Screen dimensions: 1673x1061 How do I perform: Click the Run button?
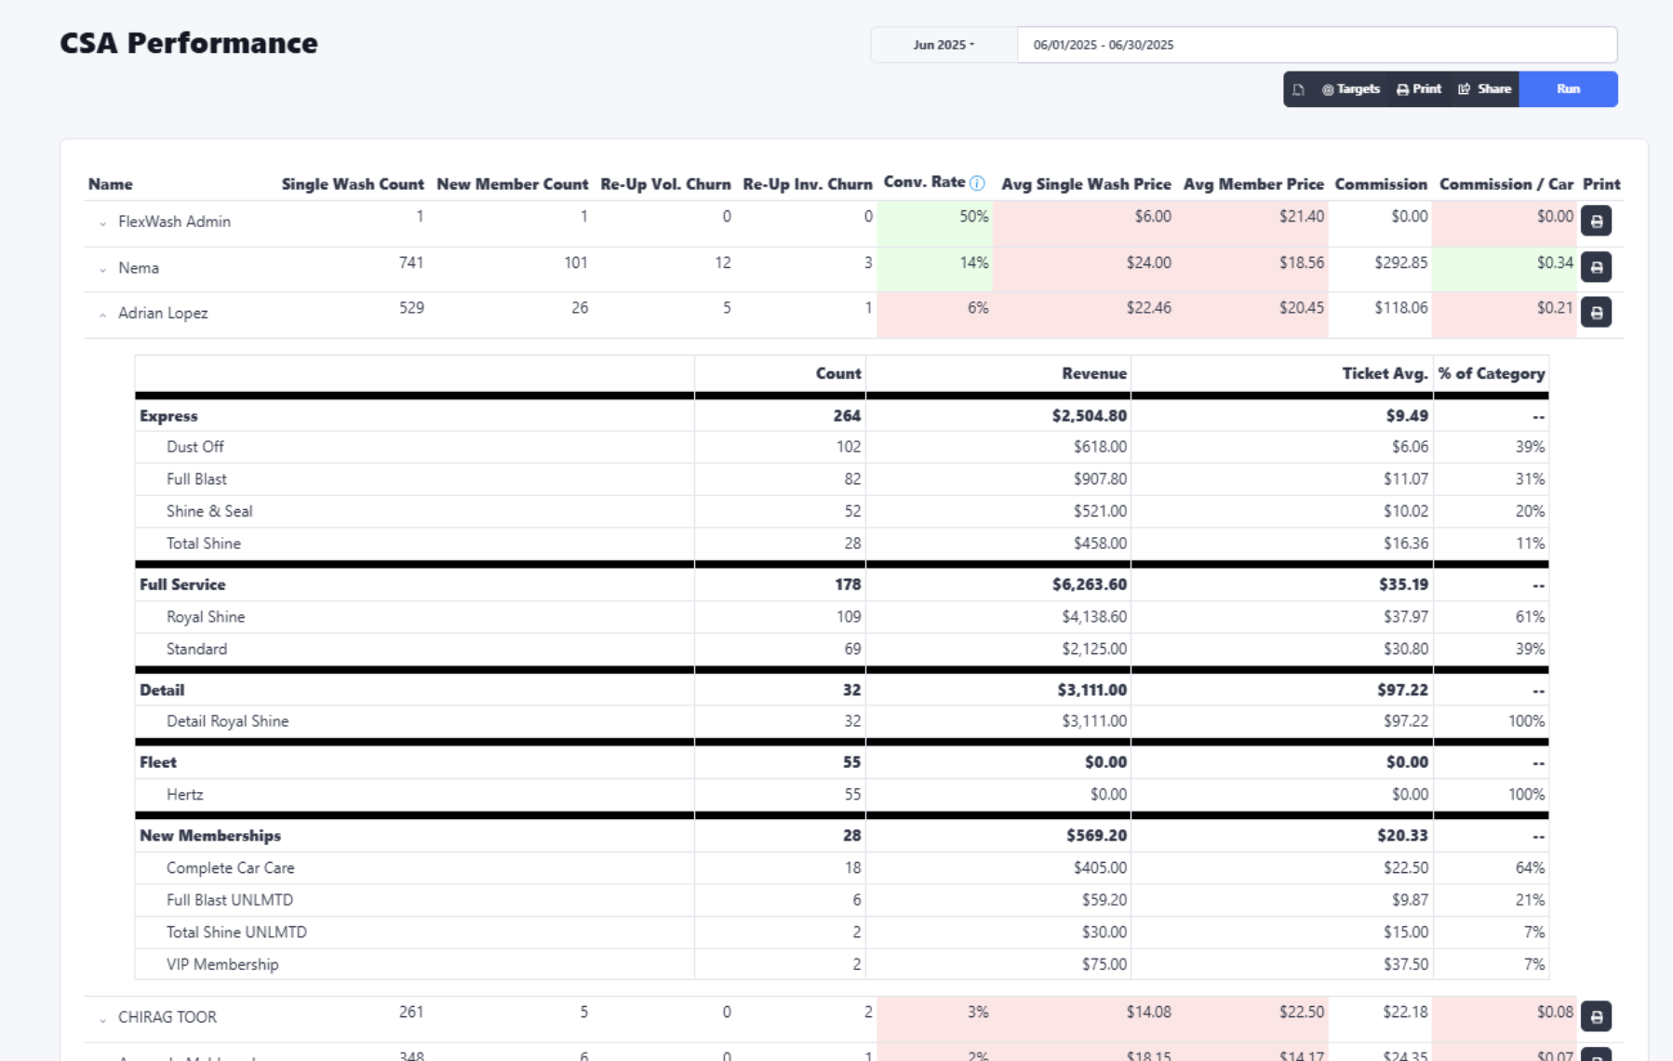click(x=1568, y=89)
